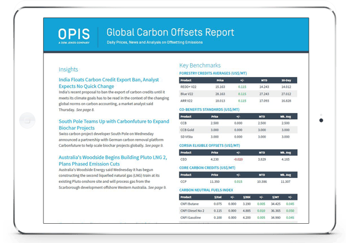Image resolution: width=346 pixels, height=243 pixels.
Task: Click Daily Prices, News and Analysis subtitle
Action: click(155, 42)
